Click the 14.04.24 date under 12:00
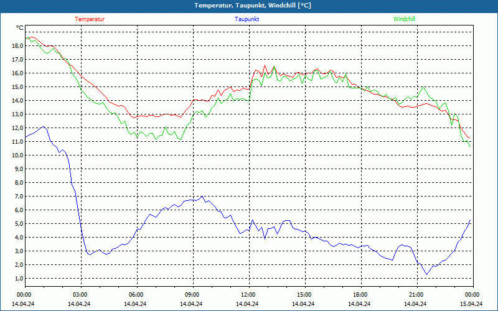Image resolution: width=498 pixels, height=311 pixels. point(247,304)
